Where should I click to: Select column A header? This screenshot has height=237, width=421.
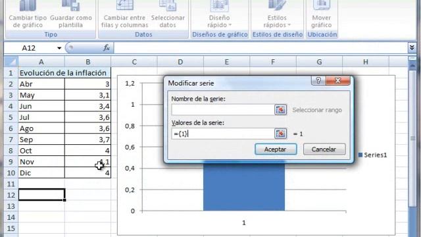(x=41, y=62)
